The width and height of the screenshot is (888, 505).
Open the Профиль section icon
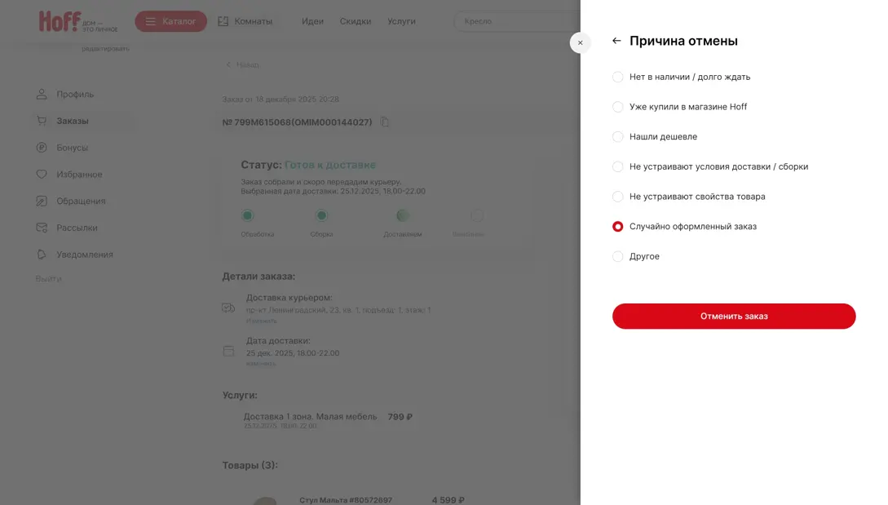point(42,95)
